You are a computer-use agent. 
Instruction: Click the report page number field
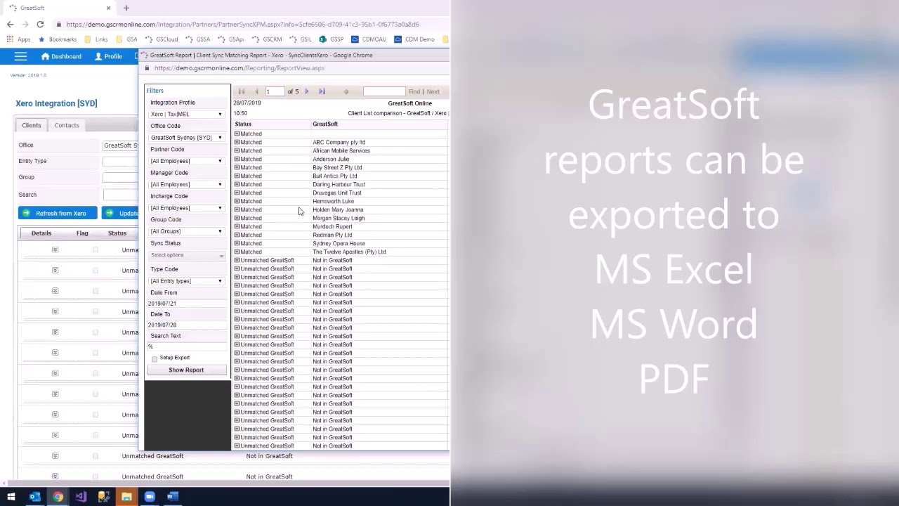[275, 91]
